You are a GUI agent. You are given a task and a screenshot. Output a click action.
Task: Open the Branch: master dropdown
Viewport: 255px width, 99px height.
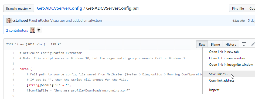tap(19, 8)
